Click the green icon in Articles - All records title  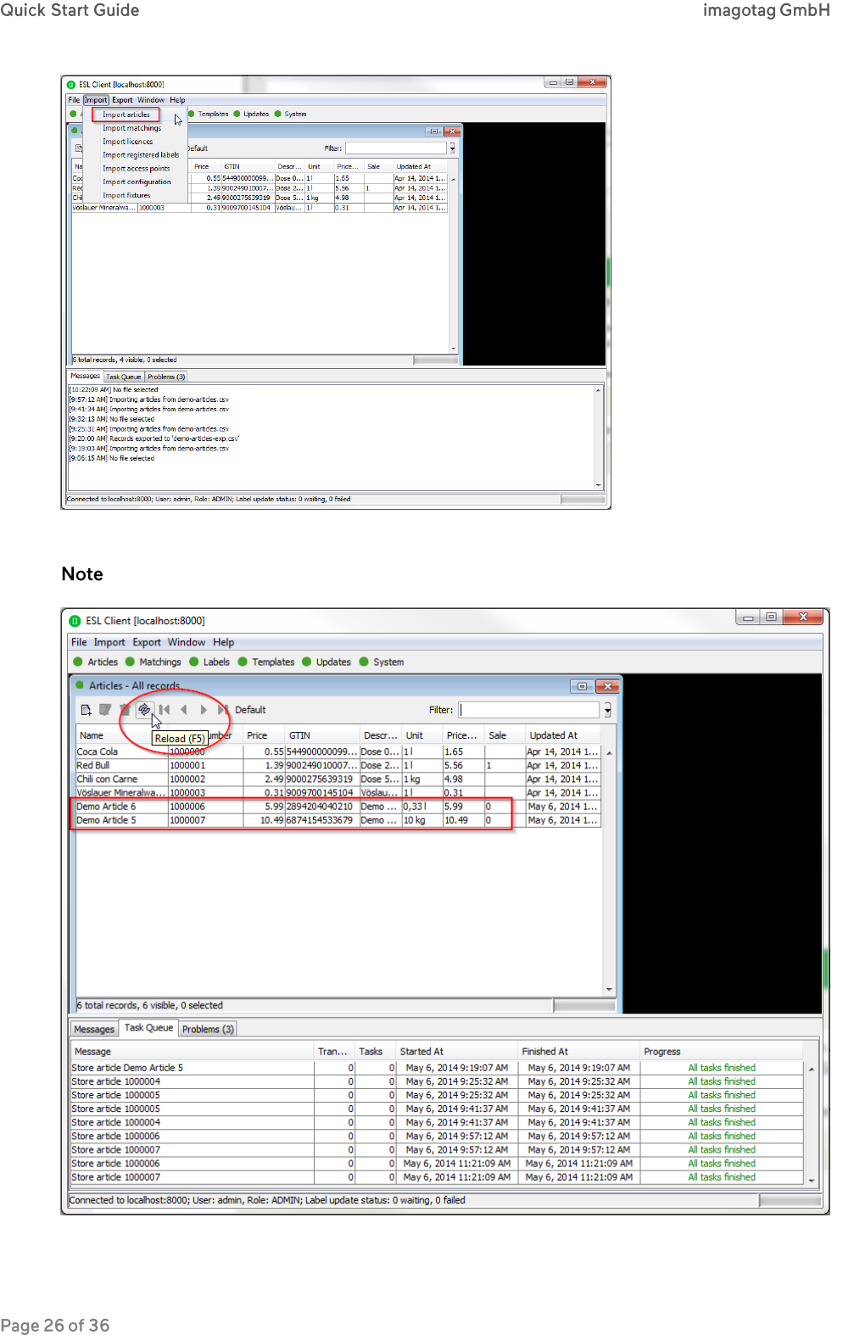(x=80, y=684)
